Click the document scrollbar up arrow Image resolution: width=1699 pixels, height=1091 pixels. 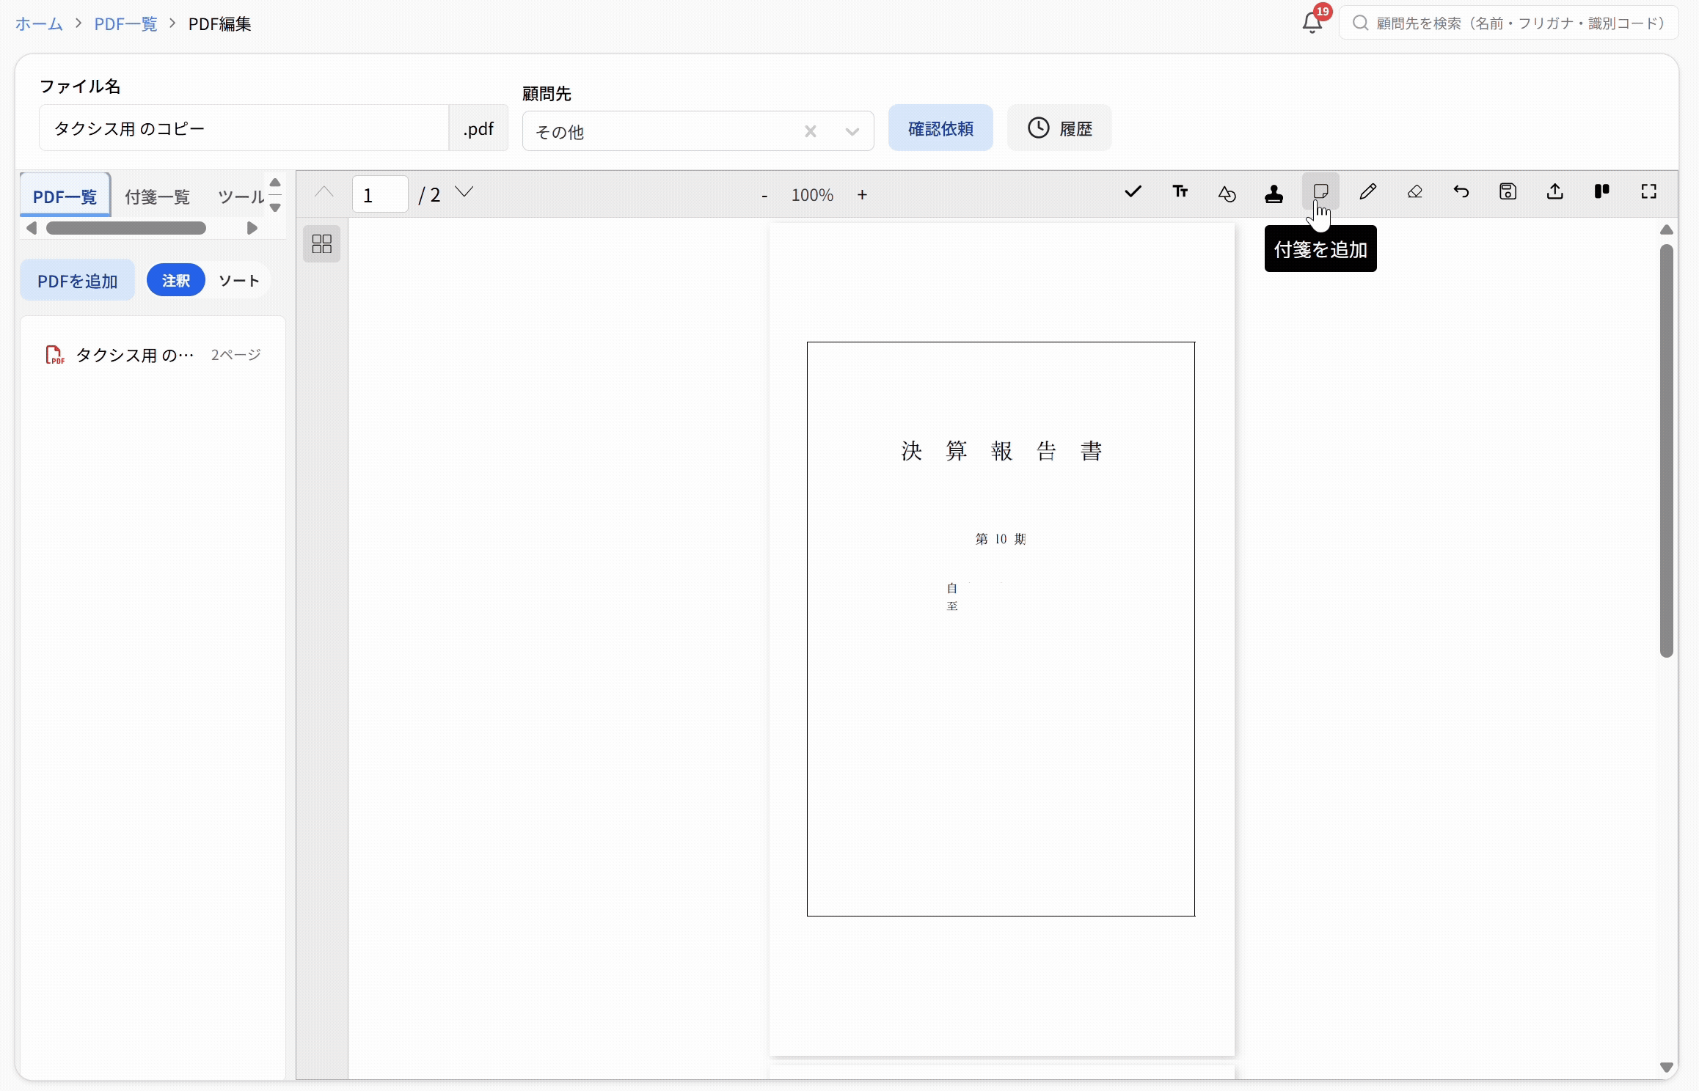1666,229
